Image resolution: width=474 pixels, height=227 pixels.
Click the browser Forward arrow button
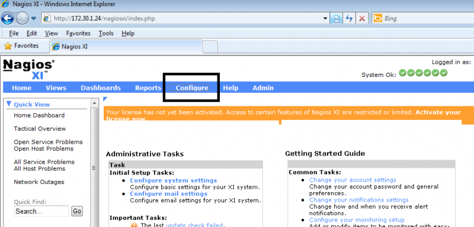tap(22, 18)
